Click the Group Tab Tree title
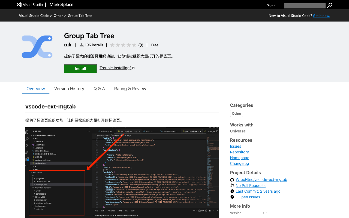This screenshot has height=218, width=349. 89,36
